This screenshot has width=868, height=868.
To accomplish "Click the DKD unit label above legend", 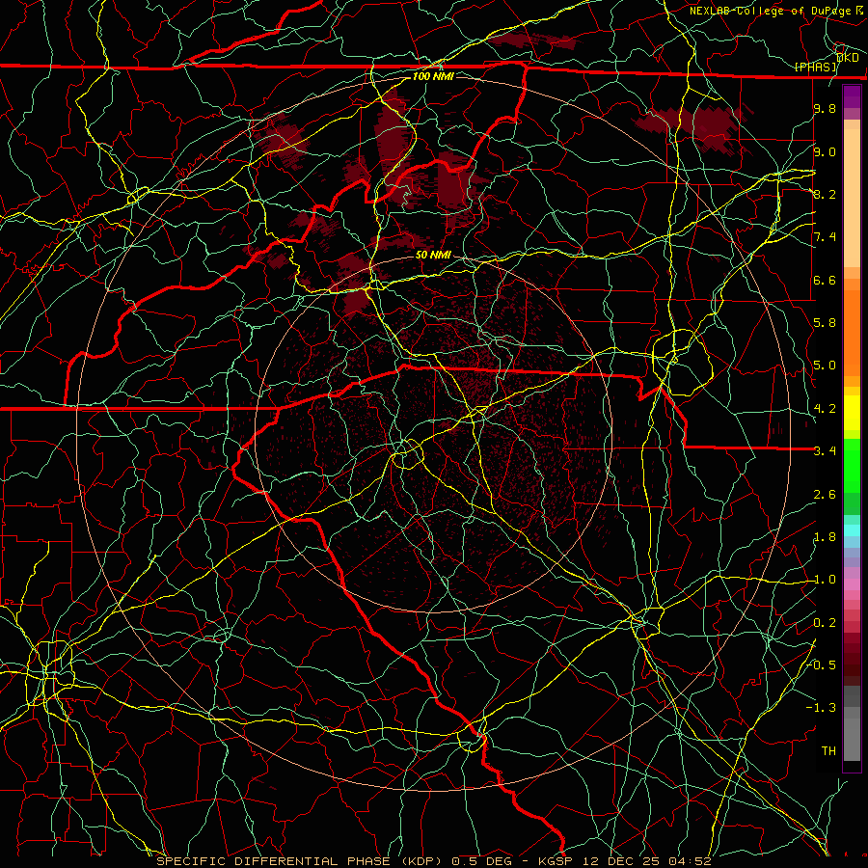I will 847,58.
